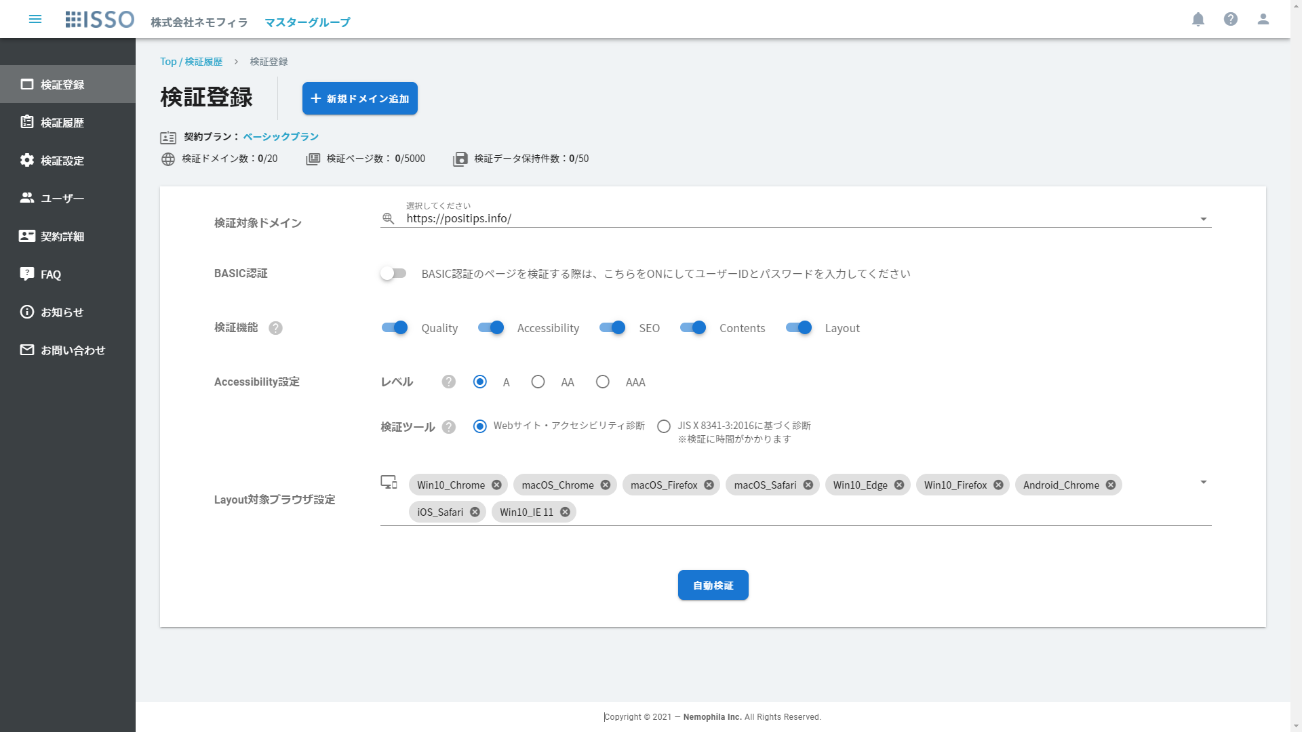Open the help question mark in the header

[1231, 19]
